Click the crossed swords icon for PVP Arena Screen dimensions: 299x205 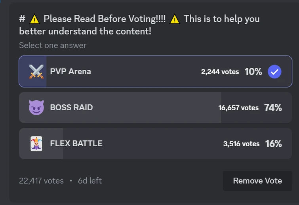click(36, 72)
